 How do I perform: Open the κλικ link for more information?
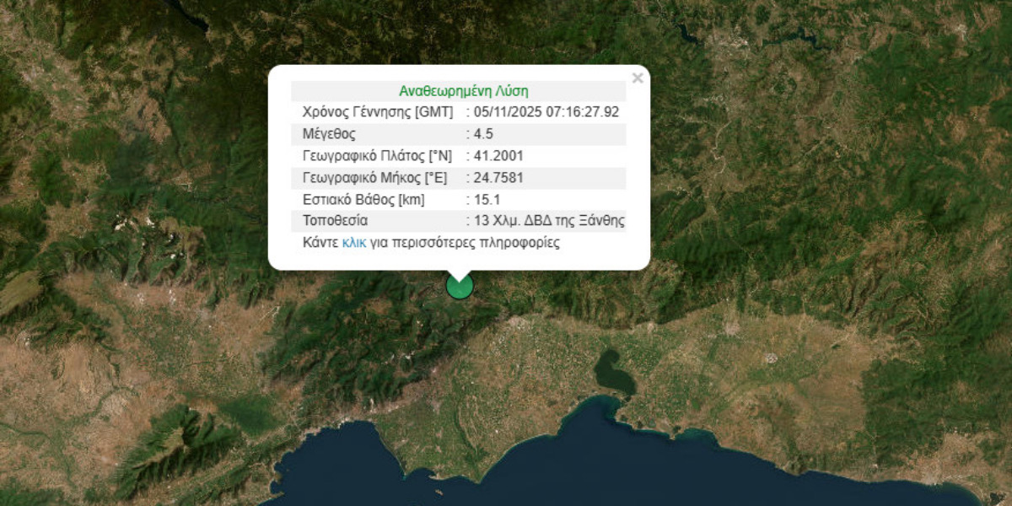[353, 243]
